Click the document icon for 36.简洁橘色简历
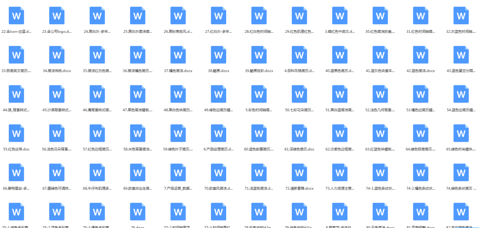 click(138, 55)
